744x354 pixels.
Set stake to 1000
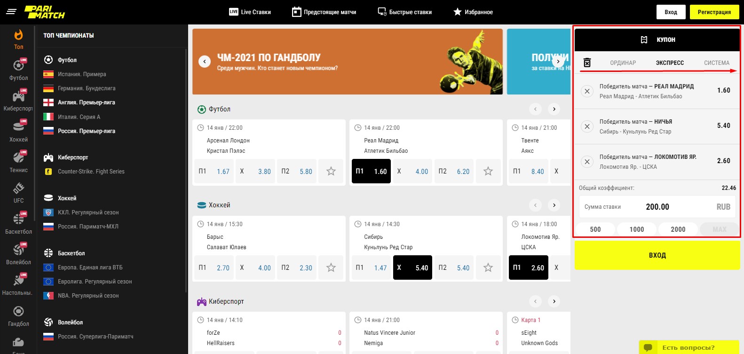(x=637, y=229)
